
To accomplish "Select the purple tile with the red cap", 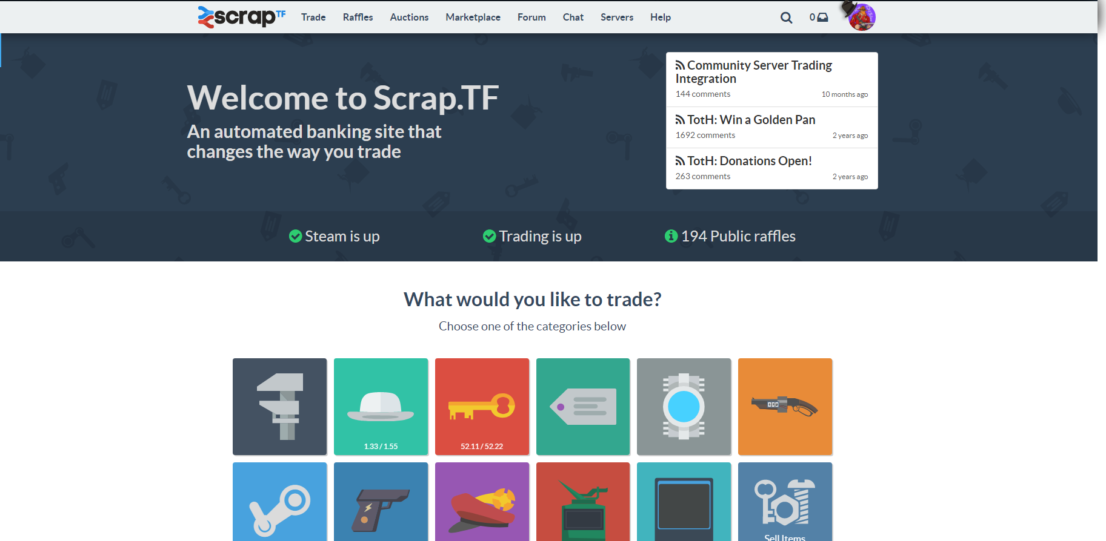I will [x=482, y=502].
